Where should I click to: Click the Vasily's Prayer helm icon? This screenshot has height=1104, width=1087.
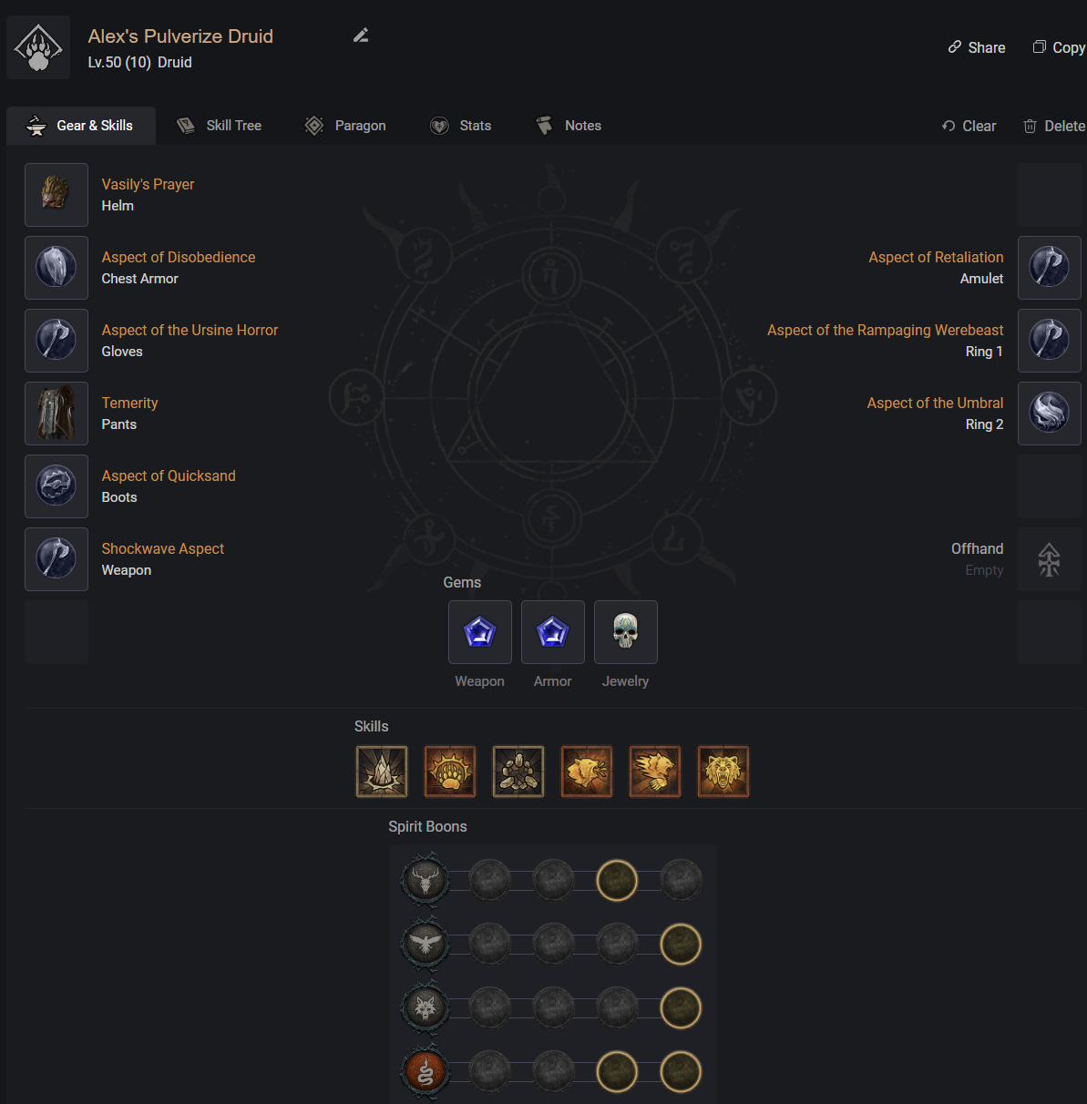(x=56, y=195)
